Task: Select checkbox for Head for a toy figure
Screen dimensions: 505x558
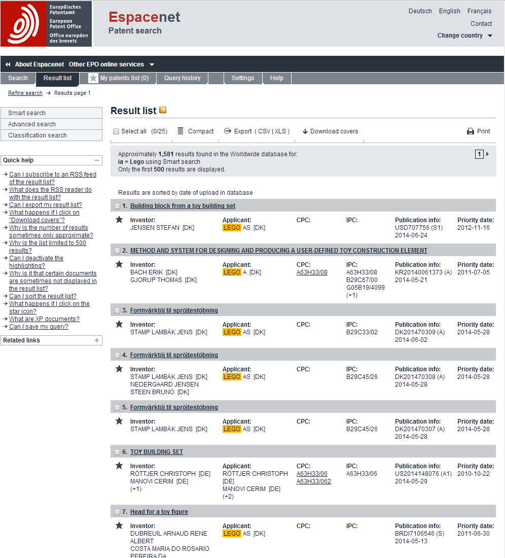Action: [x=117, y=512]
